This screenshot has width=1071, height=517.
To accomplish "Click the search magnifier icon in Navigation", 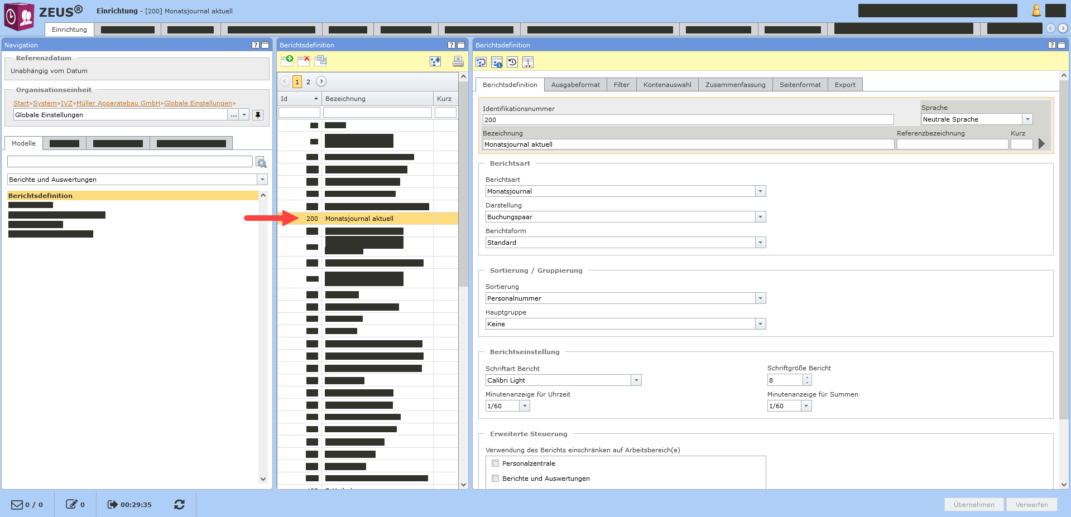I will 261,162.
